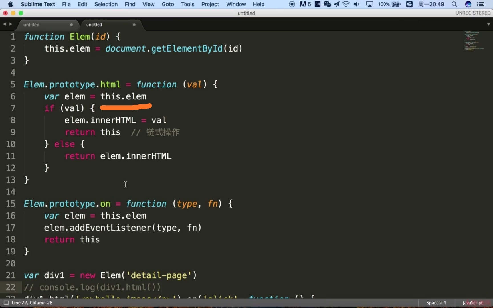Click the WeChat menu bar icon
Viewport: 493px width, 308px height.
327,4
